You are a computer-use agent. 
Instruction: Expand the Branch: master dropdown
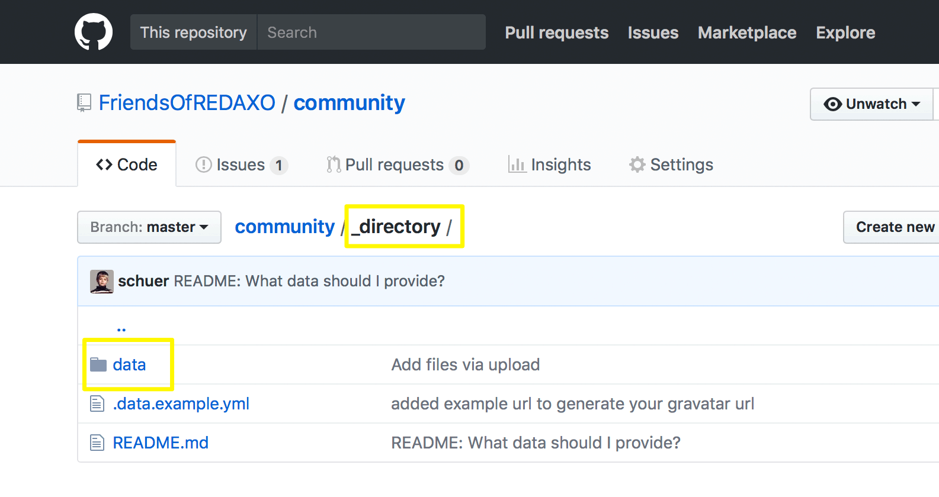click(149, 227)
